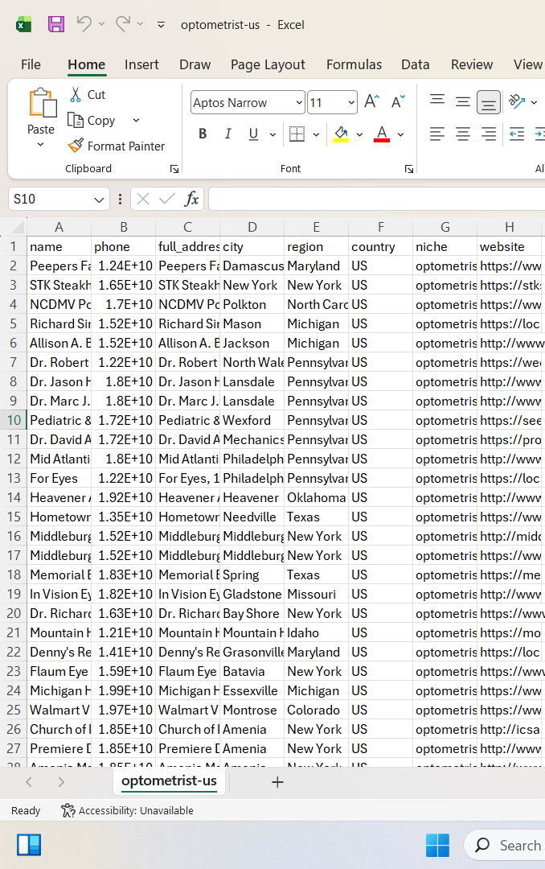Open the Widgets icon on taskbar
Image resolution: width=545 pixels, height=869 pixels.
pyautogui.click(x=29, y=845)
